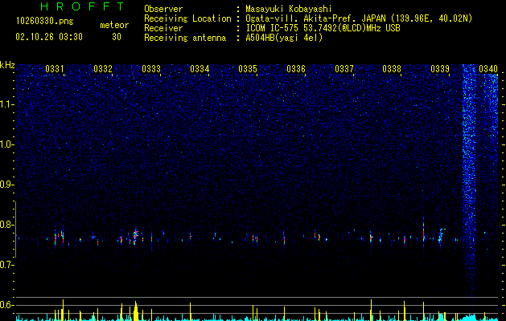Click the wideband noise burst before 0340

(469, 181)
